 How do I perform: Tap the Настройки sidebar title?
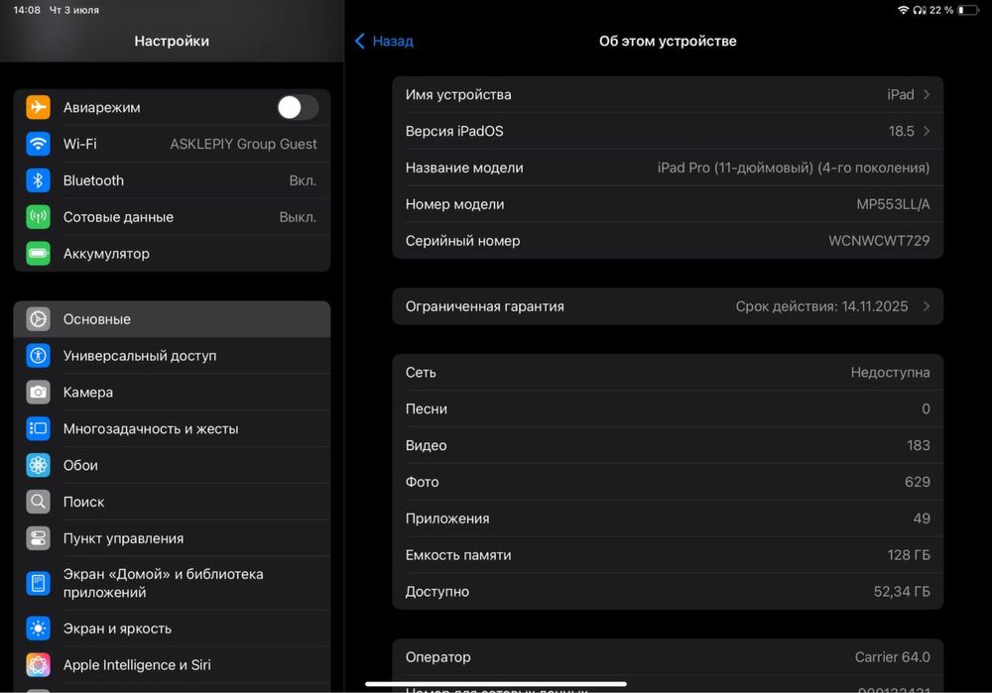click(x=172, y=41)
